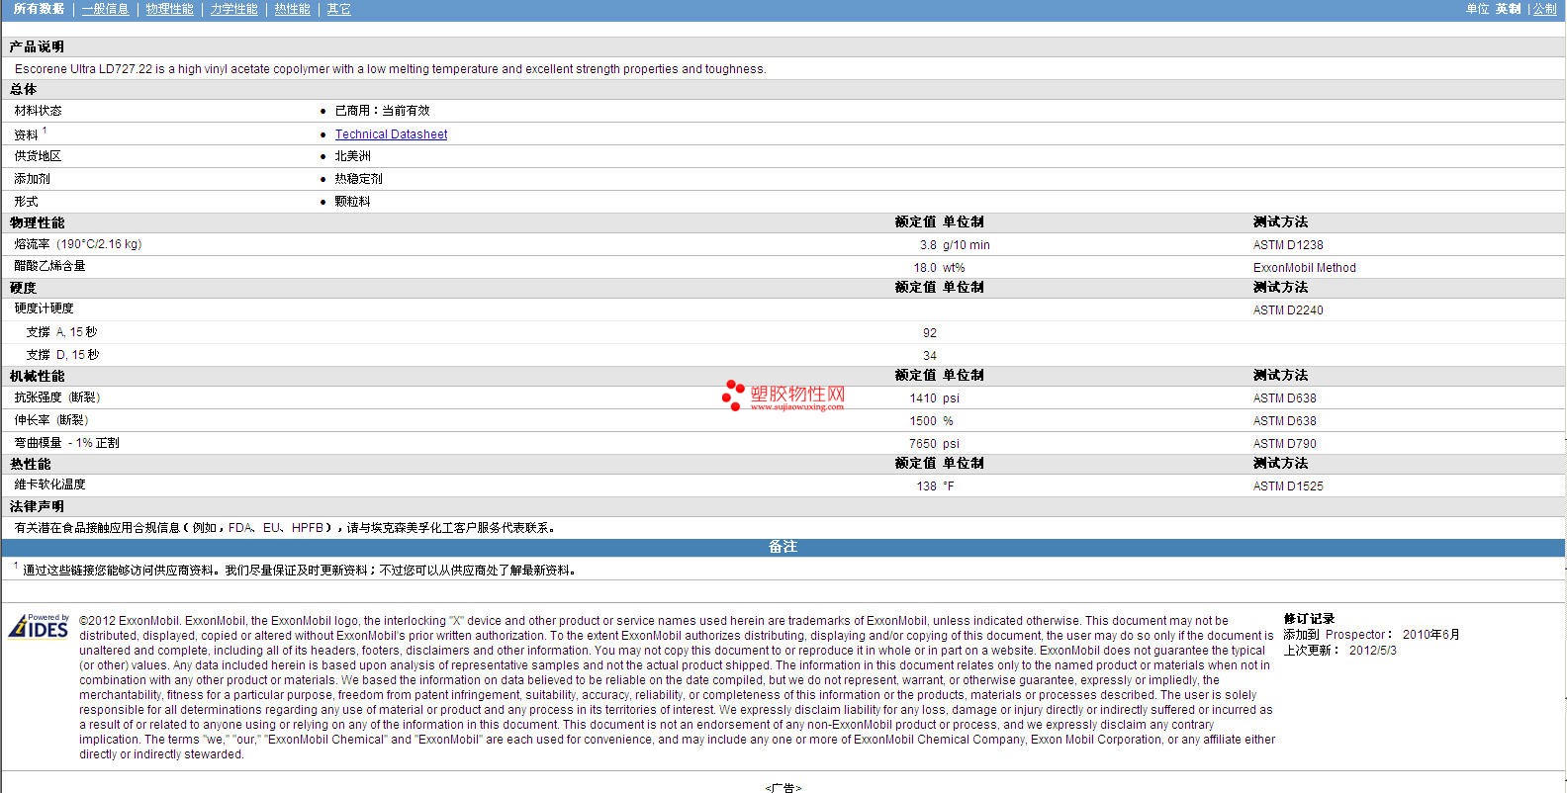This screenshot has width=1567, height=793.
Task: Click the ASTM D2240 test method
Action: point(1288,310)
